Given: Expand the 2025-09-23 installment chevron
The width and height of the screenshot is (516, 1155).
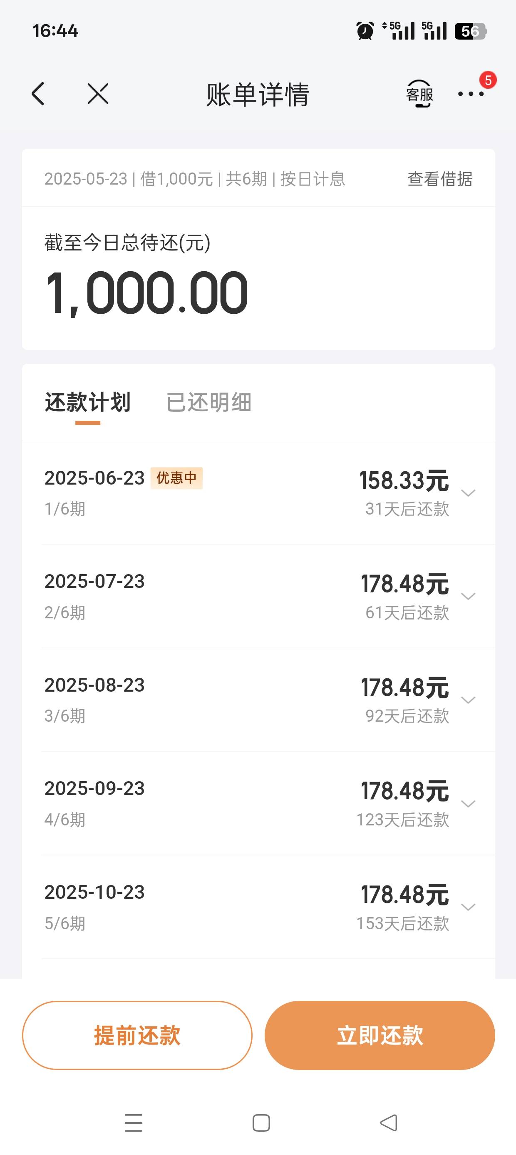Looking at the screenshot, I should pos(468,803).
